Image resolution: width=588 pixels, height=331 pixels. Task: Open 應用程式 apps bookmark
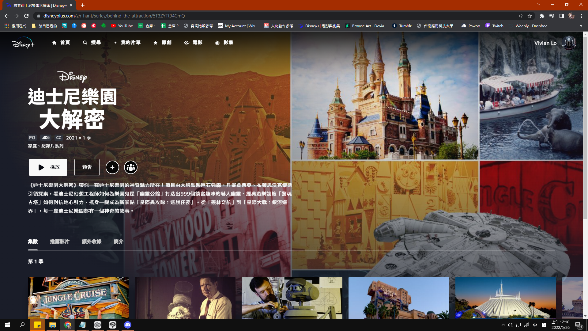[15, 26]
